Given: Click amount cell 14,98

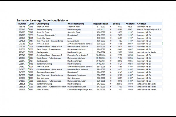Looking at the screenshot, I should point(120,67).
